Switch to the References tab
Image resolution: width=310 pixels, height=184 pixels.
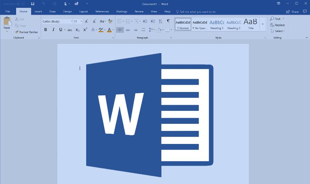(x=102, y=11)
